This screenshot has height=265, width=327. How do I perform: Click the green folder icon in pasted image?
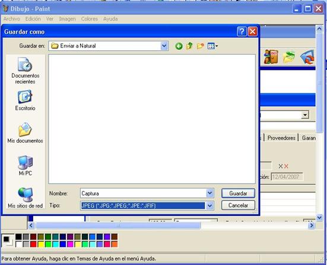click(289, 58)
